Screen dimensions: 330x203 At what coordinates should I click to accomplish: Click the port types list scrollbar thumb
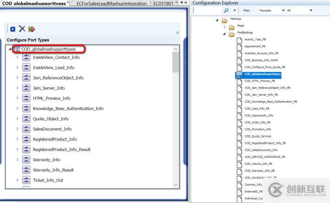(x=176, y=62)
